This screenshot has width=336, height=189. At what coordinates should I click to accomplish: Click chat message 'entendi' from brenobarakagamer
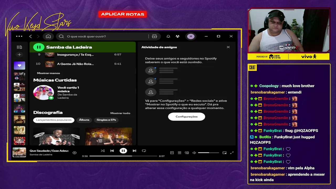tap(295, 92)
